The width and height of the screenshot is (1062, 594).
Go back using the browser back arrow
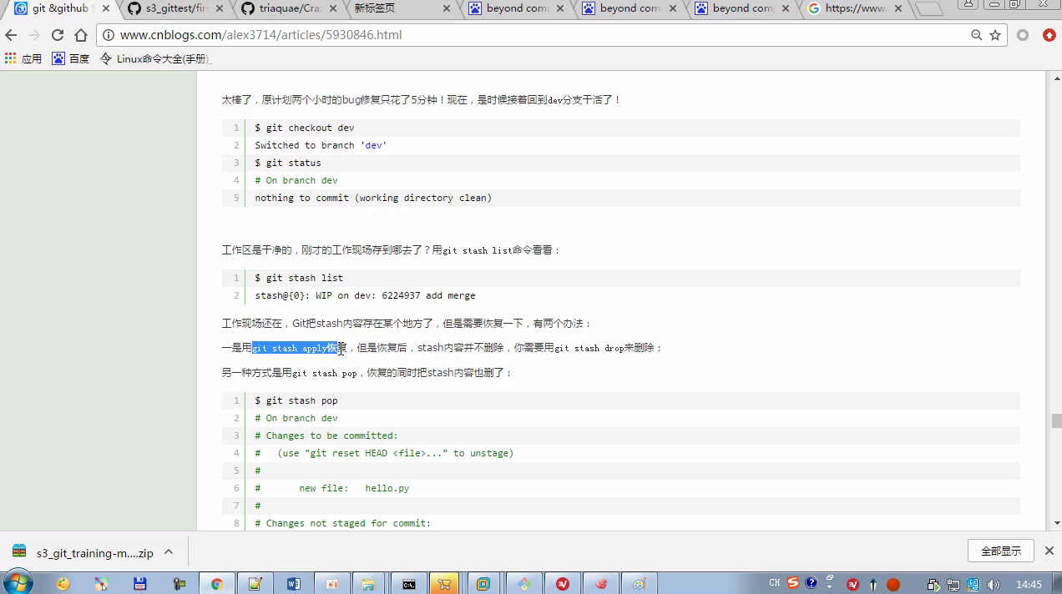tap(11, 35)
